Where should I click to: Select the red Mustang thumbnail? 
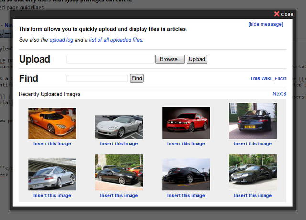(186, 123)
